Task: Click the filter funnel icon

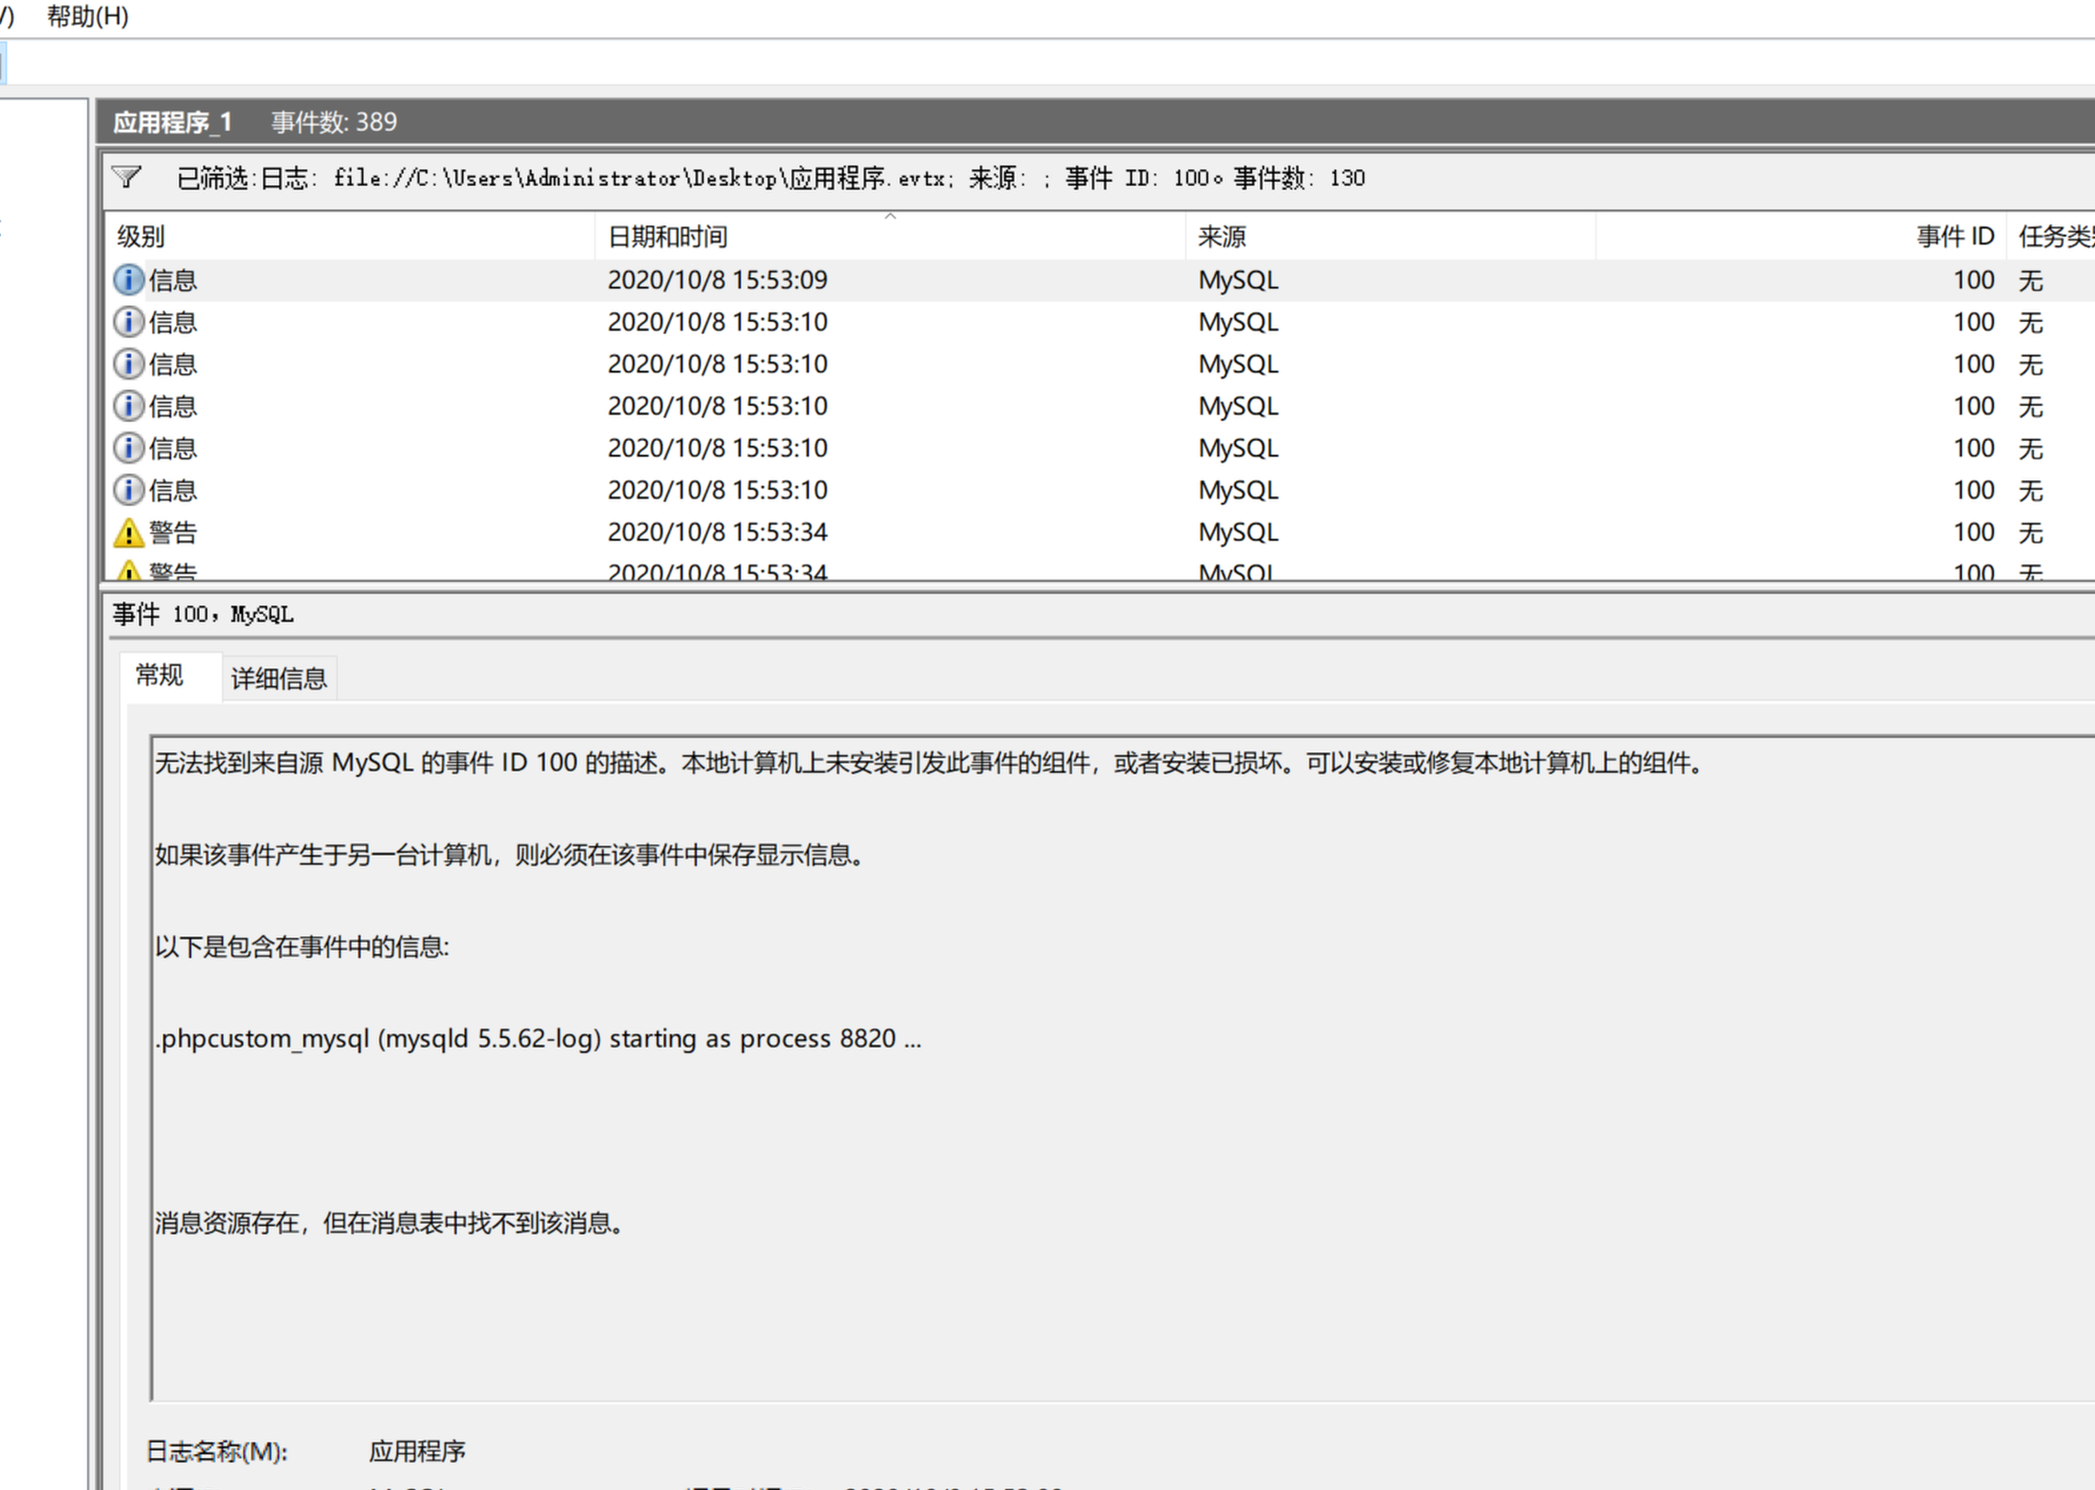Action: [x=127, y=176]
